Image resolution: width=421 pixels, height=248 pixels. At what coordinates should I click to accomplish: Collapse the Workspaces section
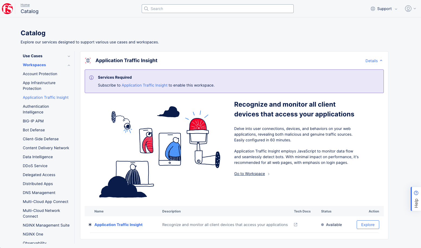click(69, 65)
